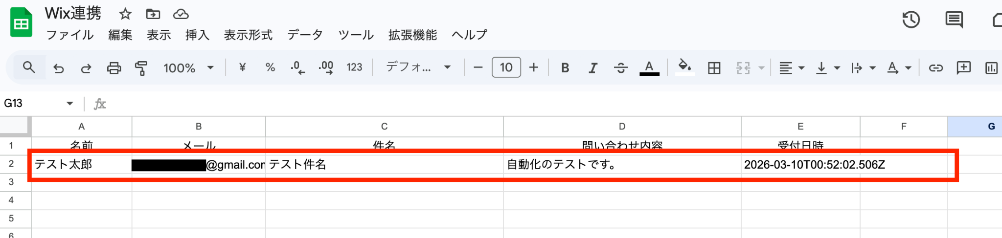Viewport: 1002px width, 238px height.
Task: Select the paint format roller tool
Action: click(x=141, y=68)
